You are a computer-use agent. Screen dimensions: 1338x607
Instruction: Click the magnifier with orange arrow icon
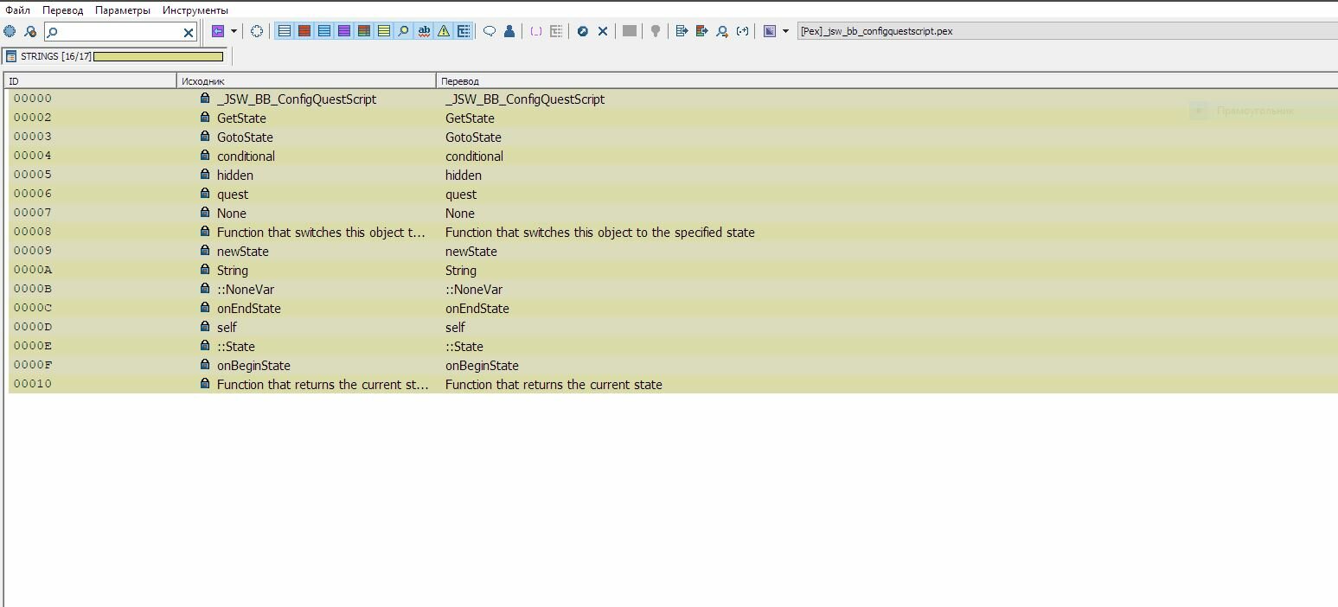pos(722,31)
